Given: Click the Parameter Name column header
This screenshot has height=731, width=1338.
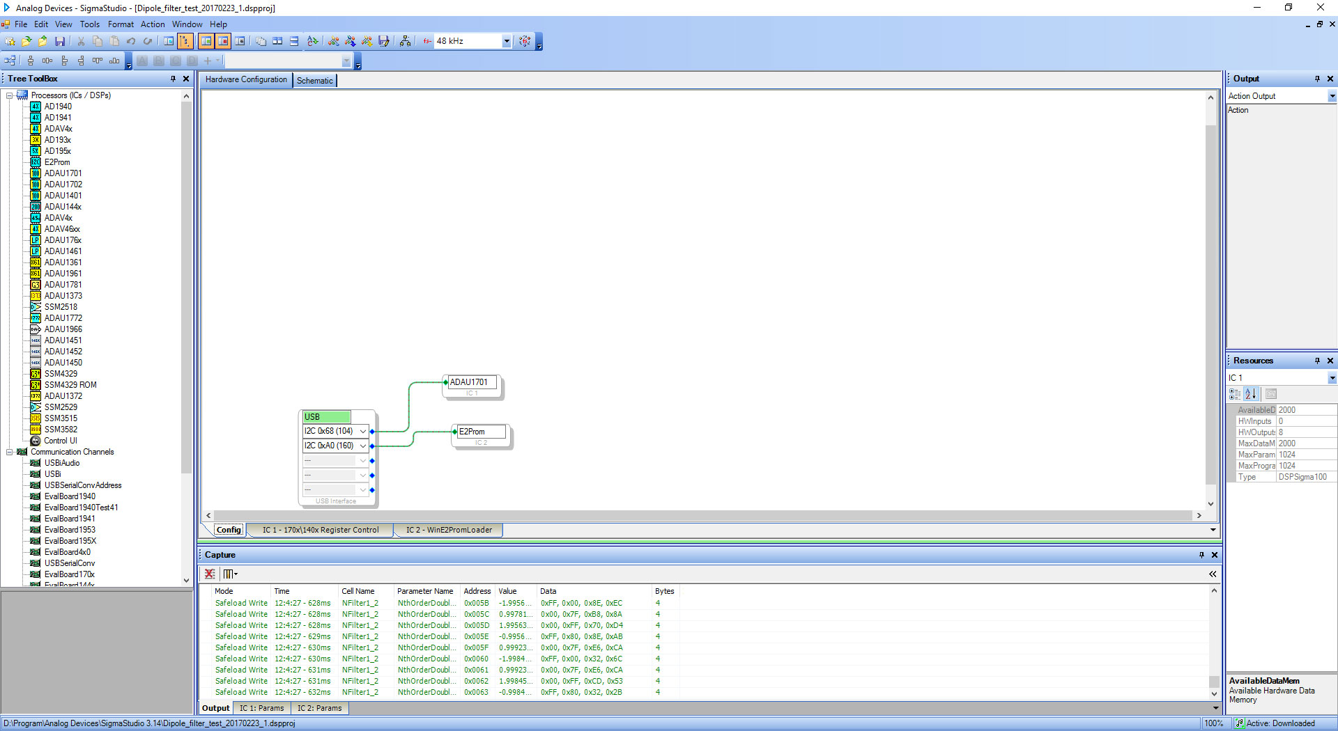Looking at the screenshot, I should point(425,591).
